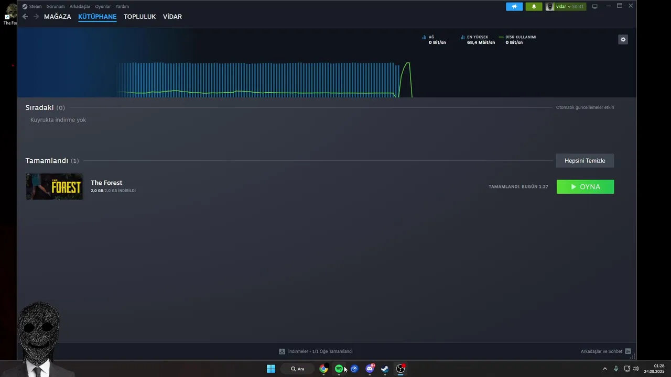This screenshot has height=377, width=671.
Task: Go back with the navigation arrow
Action: click(x=25, y=17)
